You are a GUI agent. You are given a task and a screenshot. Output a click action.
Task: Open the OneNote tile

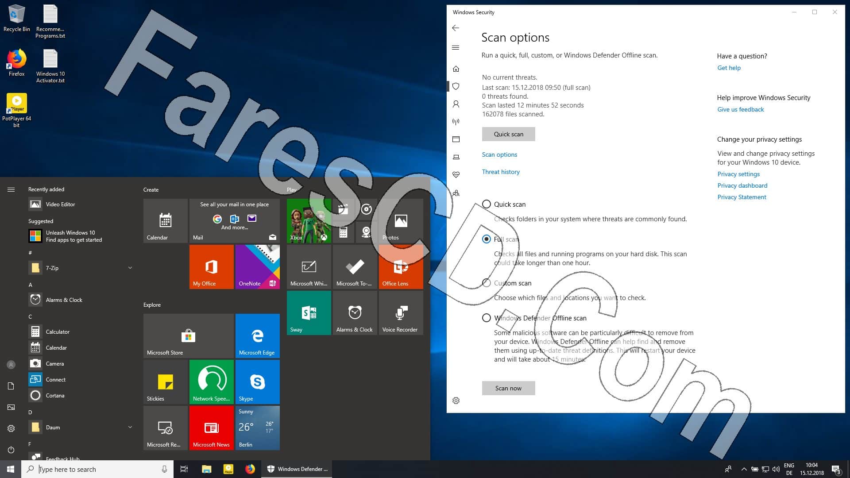pos(258,267)
